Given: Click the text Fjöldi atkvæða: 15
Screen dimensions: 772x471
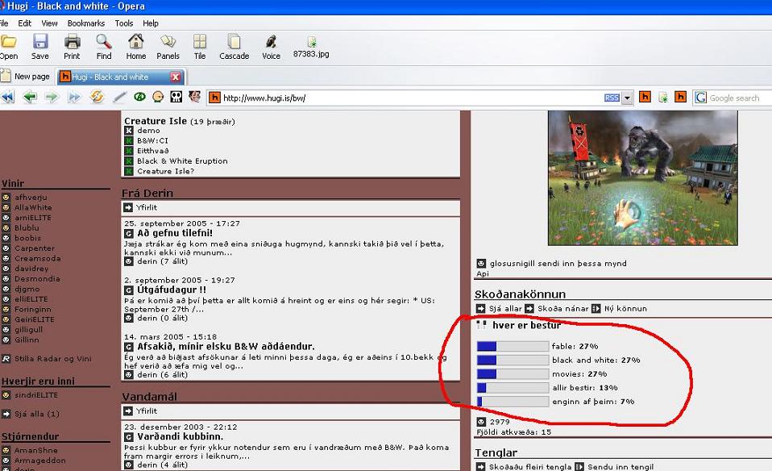Looking at the screenshot, I should 513,432.
